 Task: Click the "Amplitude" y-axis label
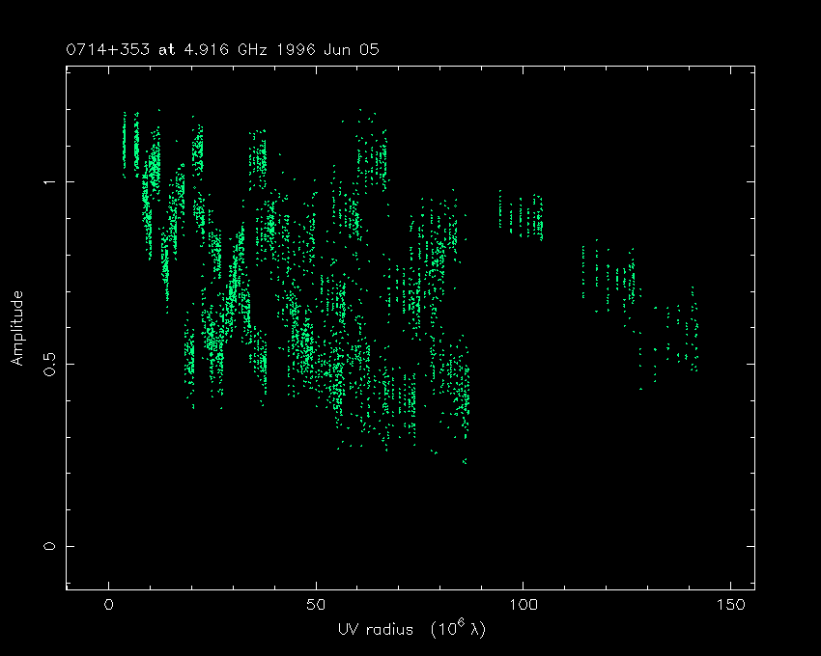click(16, 328)
